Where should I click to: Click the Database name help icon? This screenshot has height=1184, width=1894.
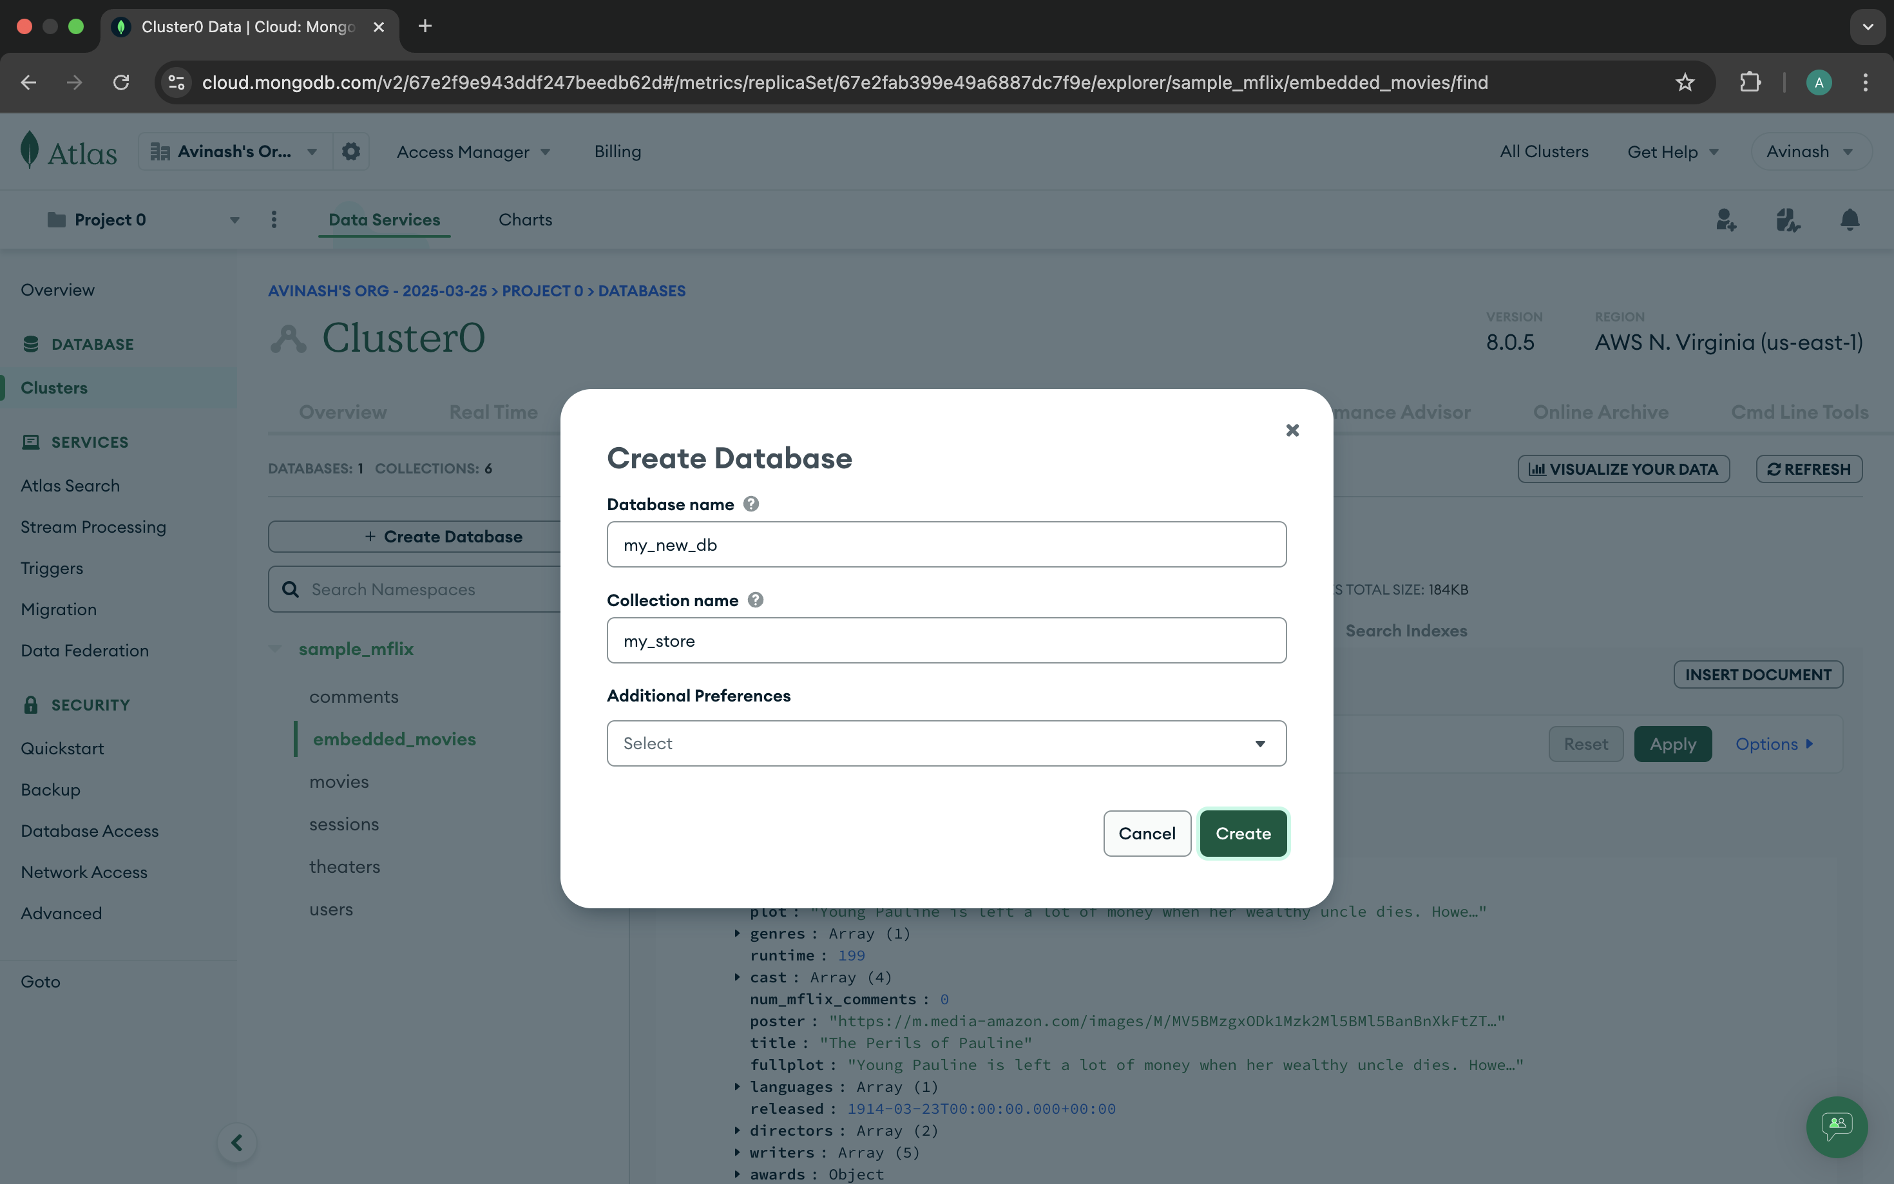coord(751,504)
